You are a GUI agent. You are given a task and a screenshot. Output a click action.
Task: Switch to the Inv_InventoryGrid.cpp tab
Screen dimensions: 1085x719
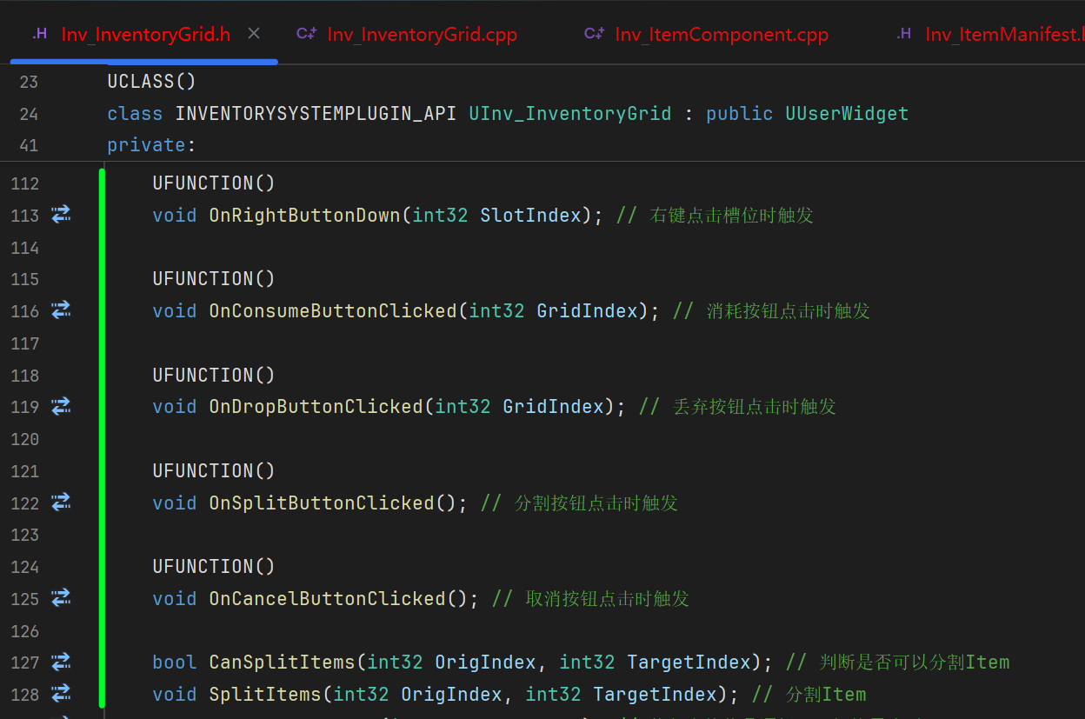click(406, 35)
